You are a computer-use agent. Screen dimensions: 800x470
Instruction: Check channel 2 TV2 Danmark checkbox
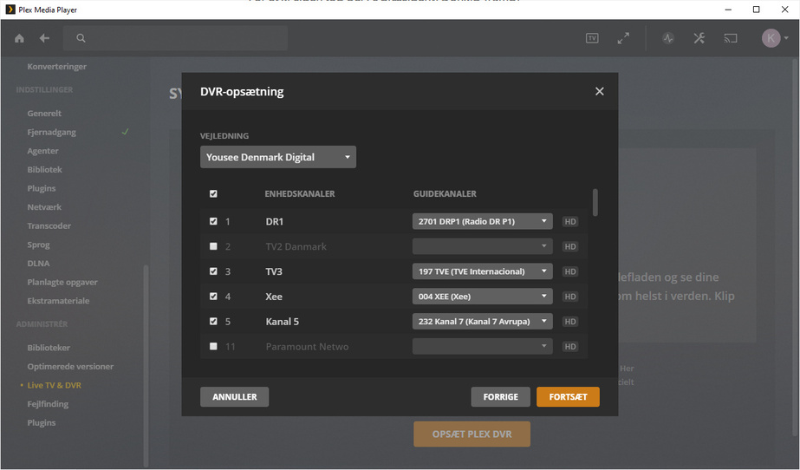tap(213, 246)
